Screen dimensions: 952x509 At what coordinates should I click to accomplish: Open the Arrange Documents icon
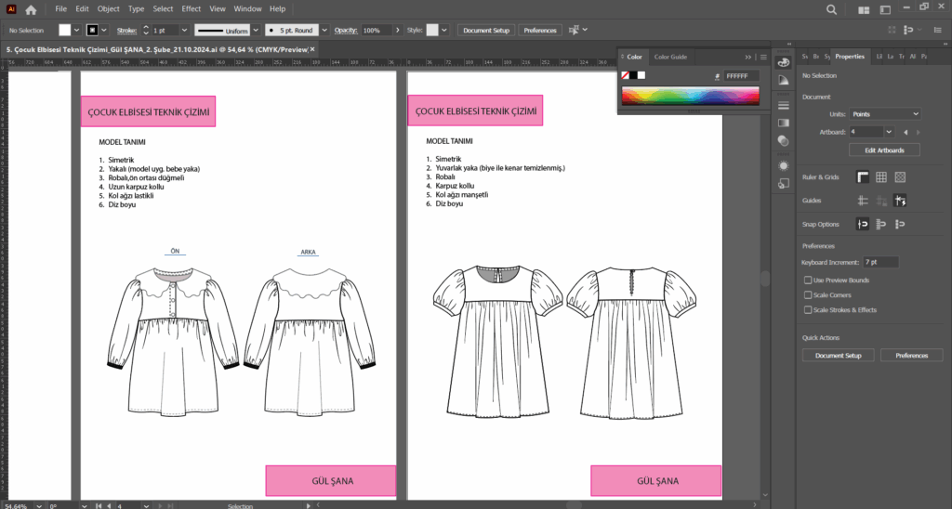click(865, 9)
